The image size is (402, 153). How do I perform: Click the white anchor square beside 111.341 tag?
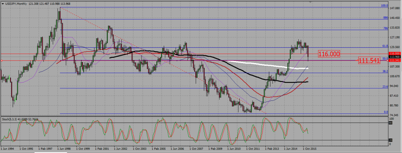tap(388, 61)
